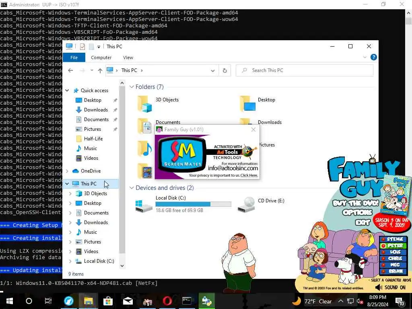Select Meg character option
The image size is (412, 309).
(393, 265)
